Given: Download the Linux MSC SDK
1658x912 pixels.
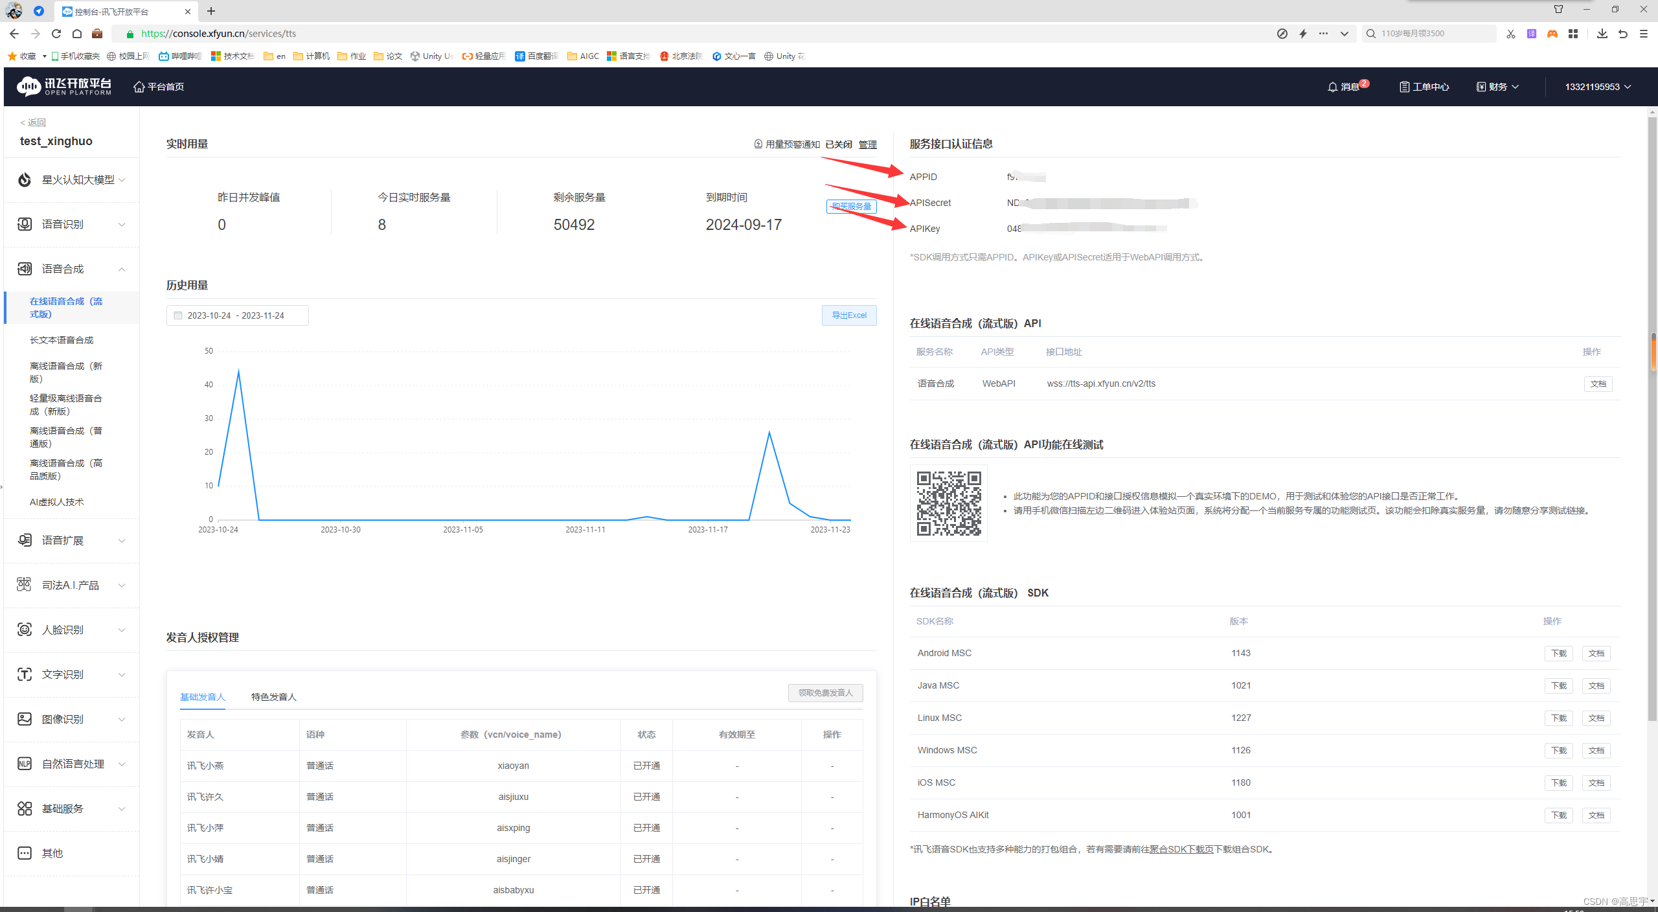Looking at the screenshot, I should pyautogui.click(x=1558, y=718).
